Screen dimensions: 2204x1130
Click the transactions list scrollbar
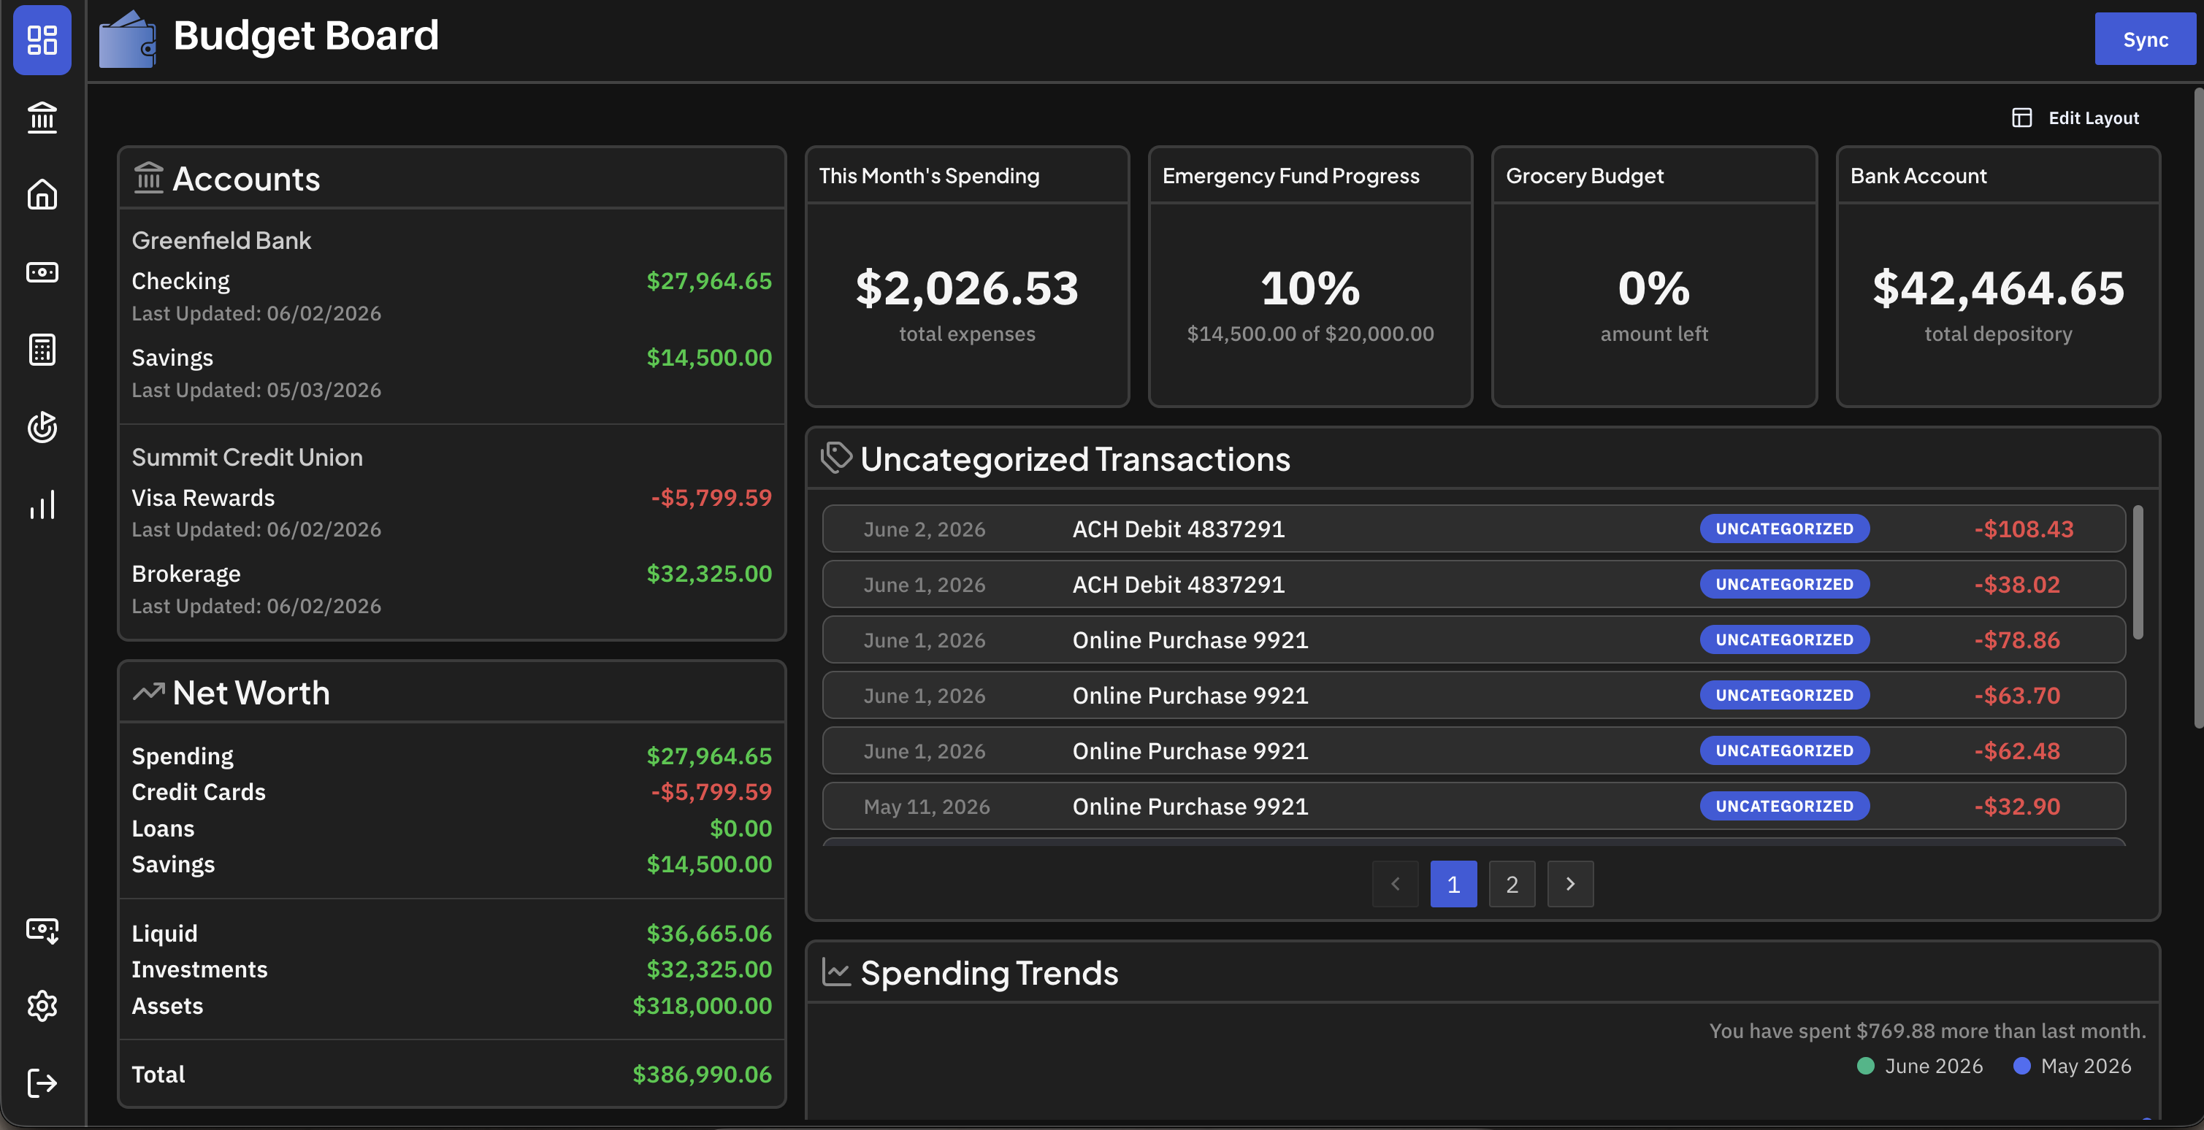pyautogui.click(x=2138, y=572)
